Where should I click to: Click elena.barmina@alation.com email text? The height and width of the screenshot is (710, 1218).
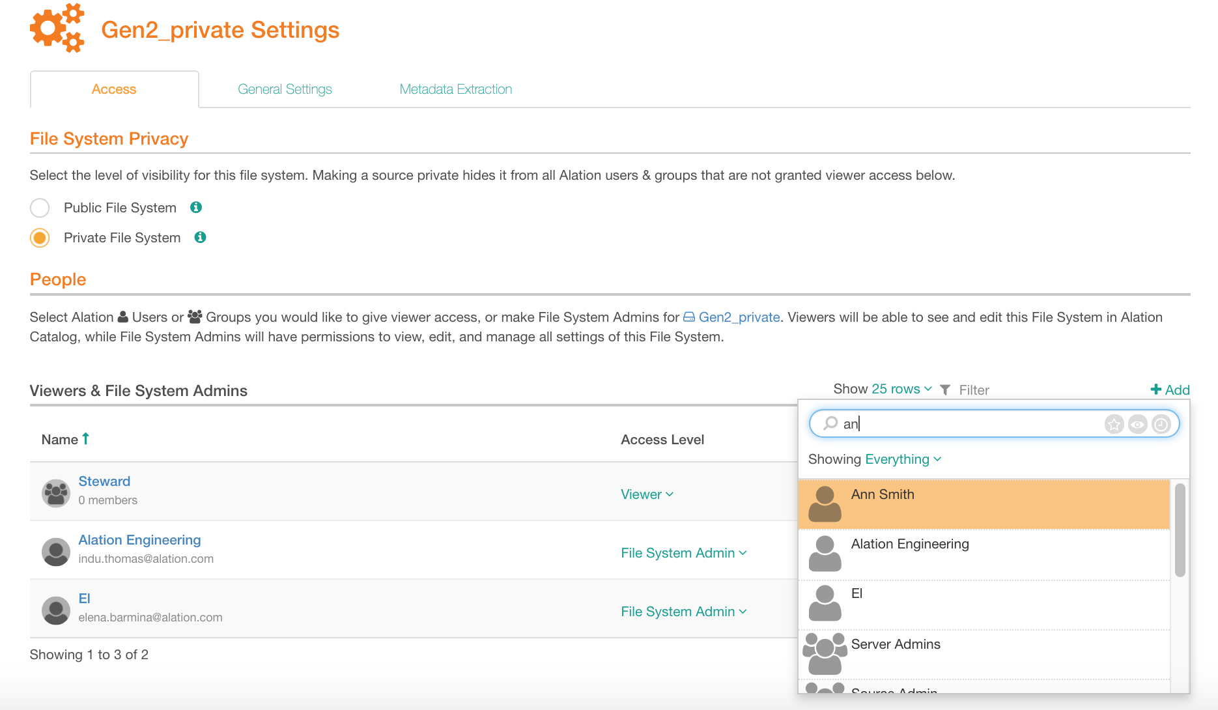tap(150, 618)
